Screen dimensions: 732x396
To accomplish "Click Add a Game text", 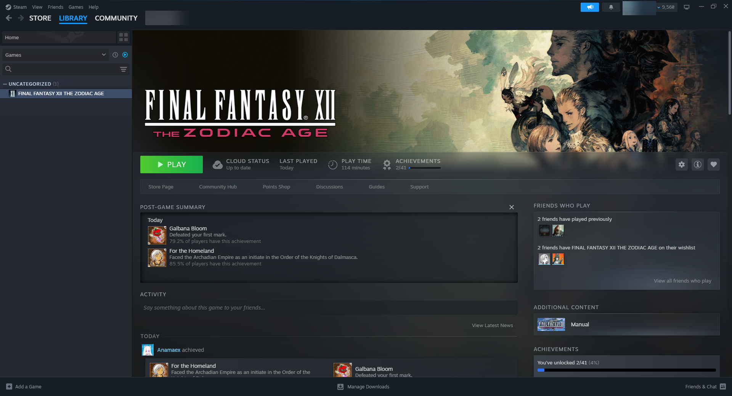I will click(x=28, y=386).
